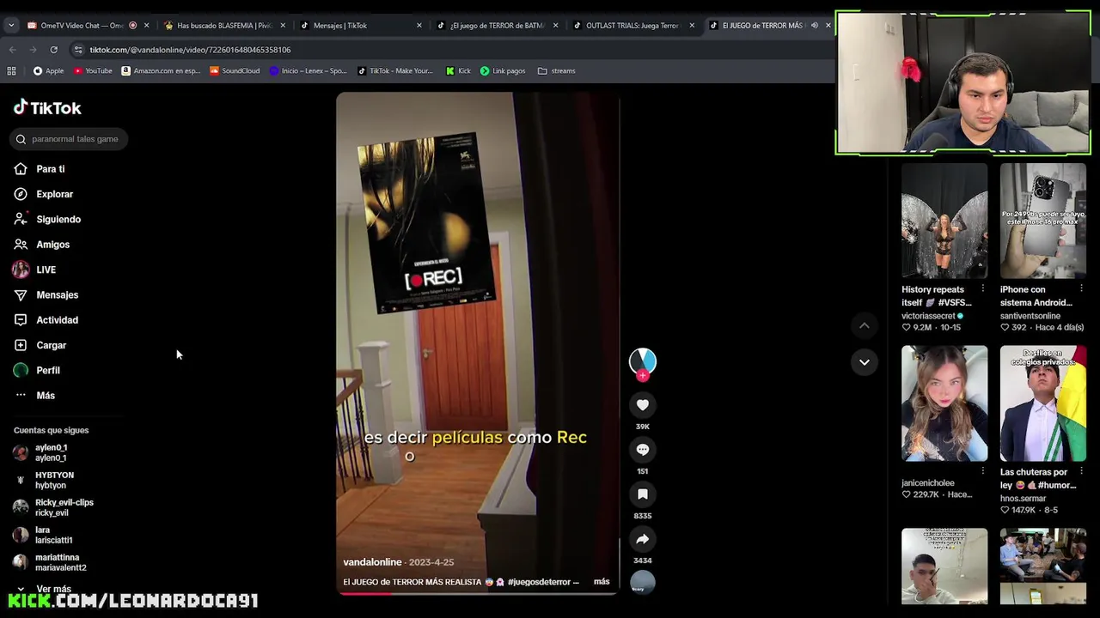Screen dimensions: 1100x618
Task: Go to next video with down arrow
Action: point(865,362)
